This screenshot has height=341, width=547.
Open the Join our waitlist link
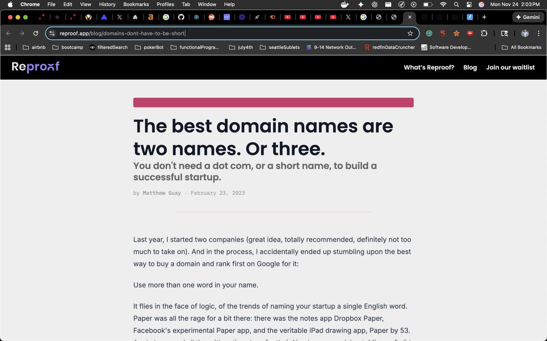[511, 67]
